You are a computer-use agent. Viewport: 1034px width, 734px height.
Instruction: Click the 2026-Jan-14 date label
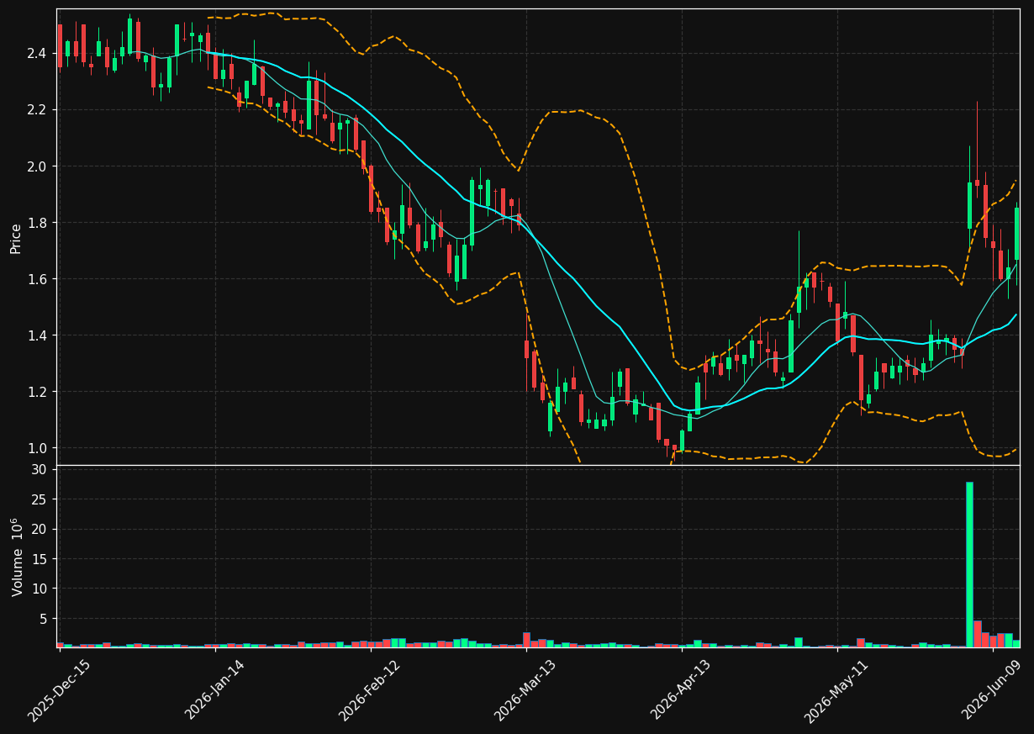[215, 691]
